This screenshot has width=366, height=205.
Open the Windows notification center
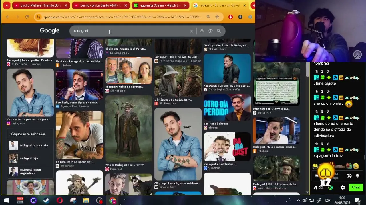pyautogui.click(x=358, y=200)
